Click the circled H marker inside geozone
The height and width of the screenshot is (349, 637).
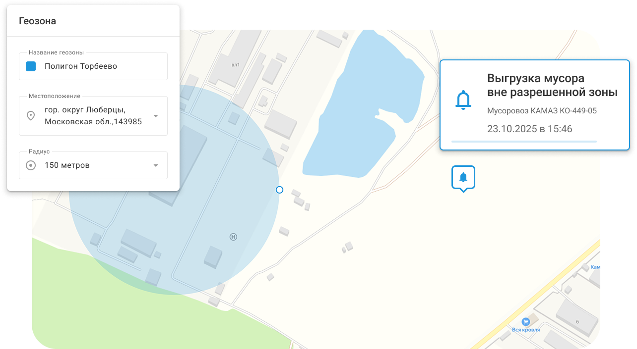[233, 237]
